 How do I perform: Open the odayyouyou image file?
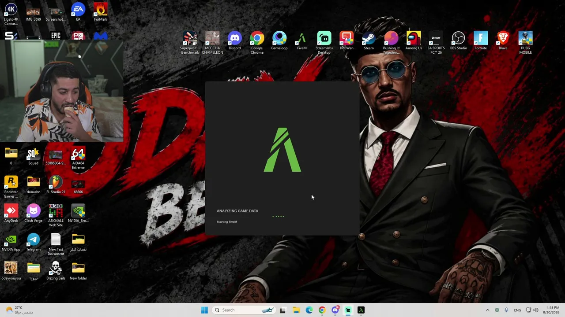(11, 271)
